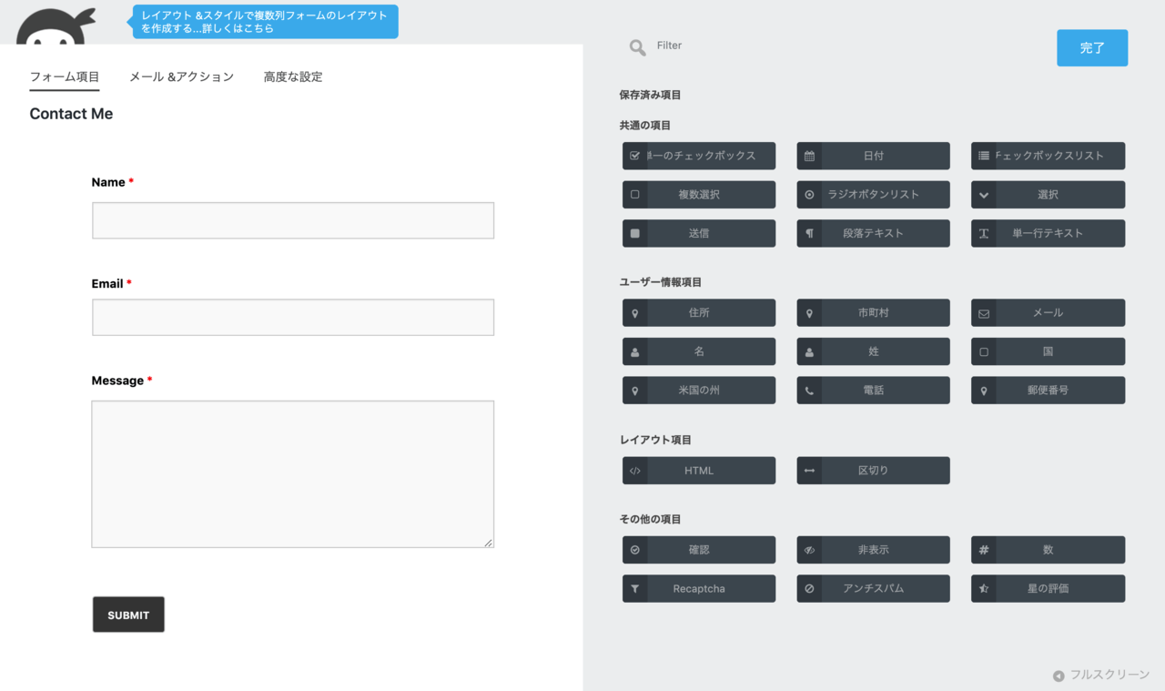Open the layout & styles notice link

265,22
